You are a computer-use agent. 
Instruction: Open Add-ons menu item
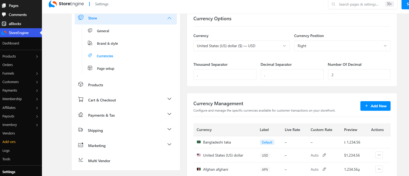click(9, 142)
